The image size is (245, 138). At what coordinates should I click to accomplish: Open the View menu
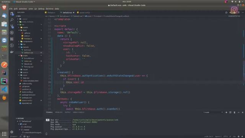(x=31, y=9)
